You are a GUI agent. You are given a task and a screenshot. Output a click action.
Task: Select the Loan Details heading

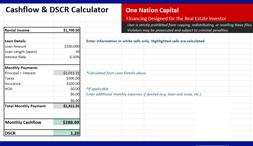pyautogui.click(x=15, y=41)
